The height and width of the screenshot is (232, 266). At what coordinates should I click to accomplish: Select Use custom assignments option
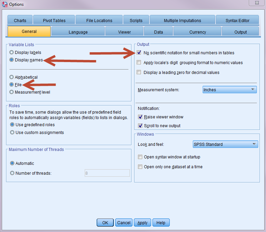tap(13, 132)
